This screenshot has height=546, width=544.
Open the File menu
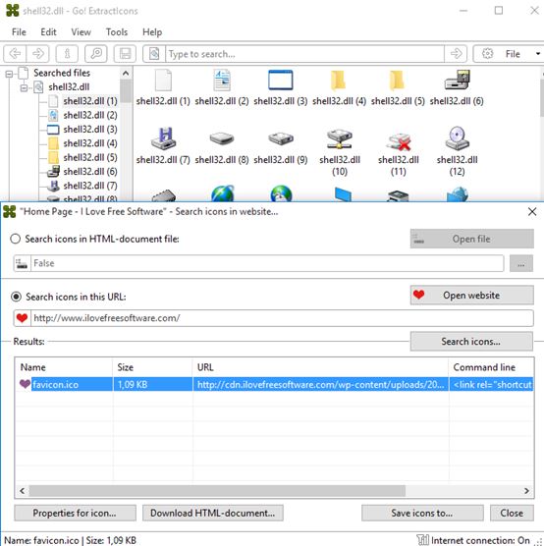coord(19,32)
